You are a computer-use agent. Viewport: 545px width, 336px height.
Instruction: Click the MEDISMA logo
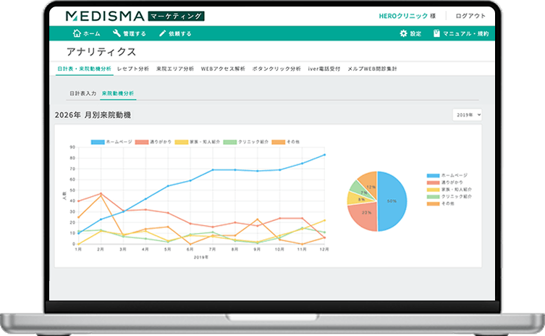105,16
